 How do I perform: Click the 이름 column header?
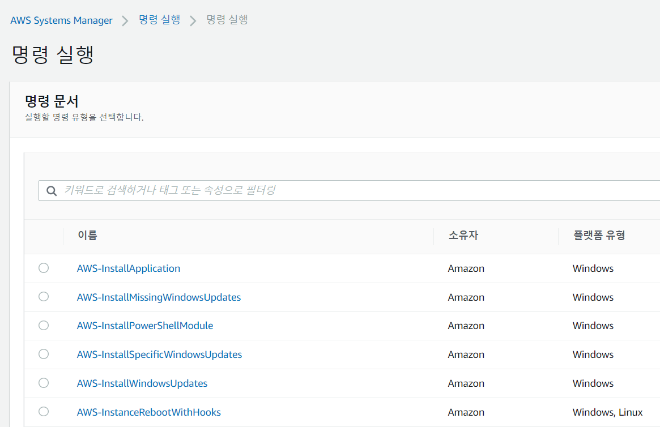point(88,235)
